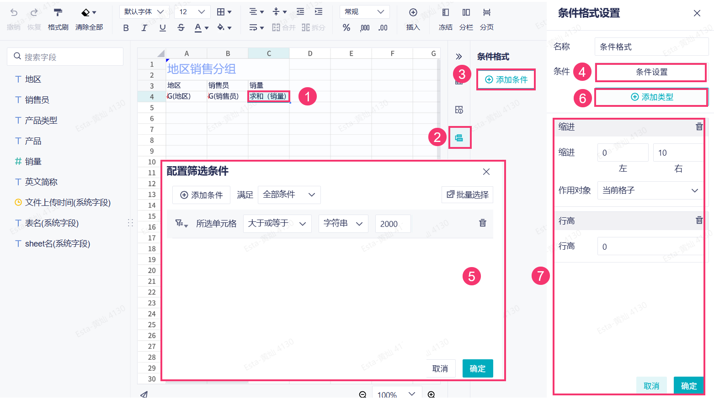This screenshot has width=714, height=399.
Task: Toggle bold formatting
Action: click(x=126, y=28)
